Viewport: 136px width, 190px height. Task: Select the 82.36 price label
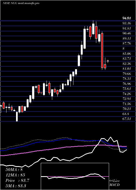127,64
